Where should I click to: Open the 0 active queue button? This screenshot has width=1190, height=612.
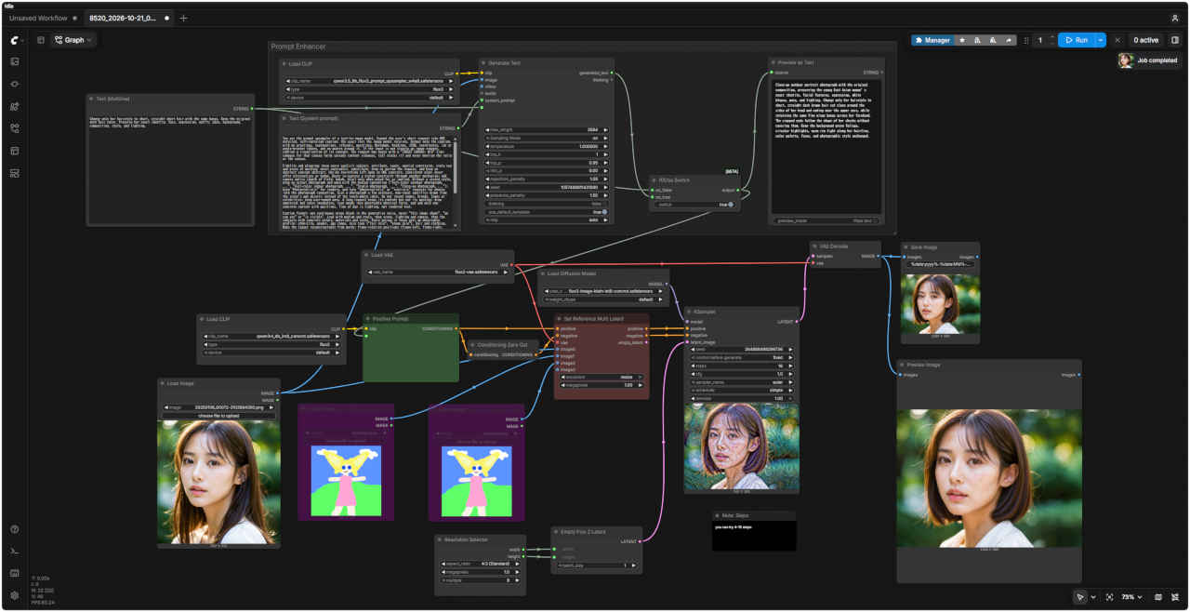coord(1145,40)
